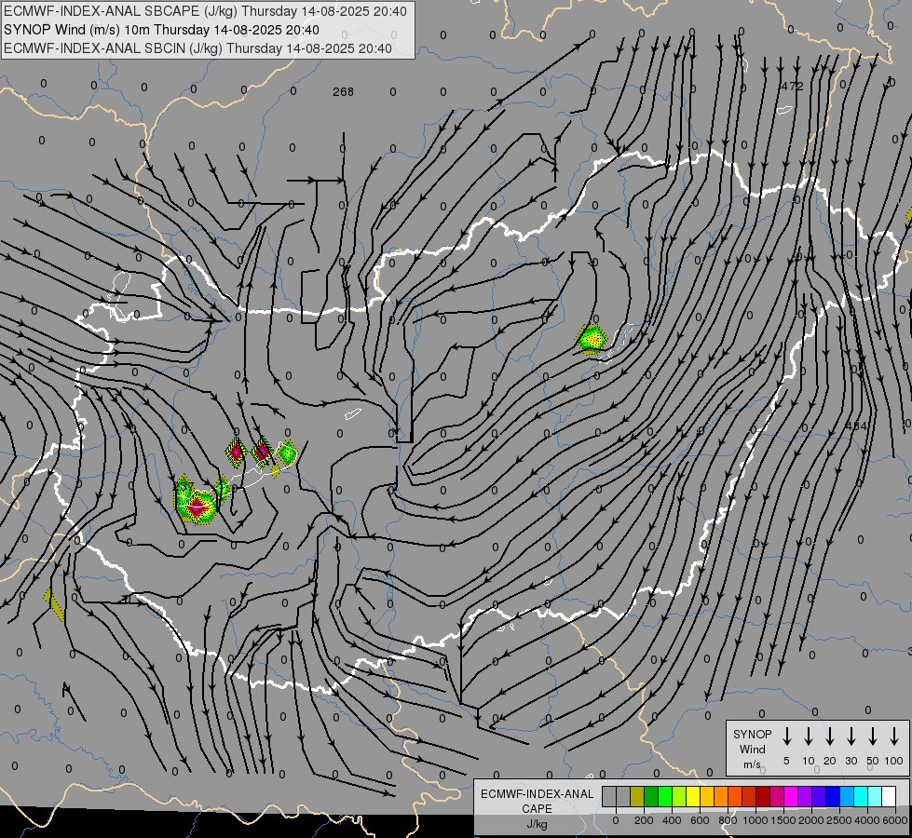The image size is (912, 838).
Task: Click the olive patch near the left edge
Action: tap(54, 605)
